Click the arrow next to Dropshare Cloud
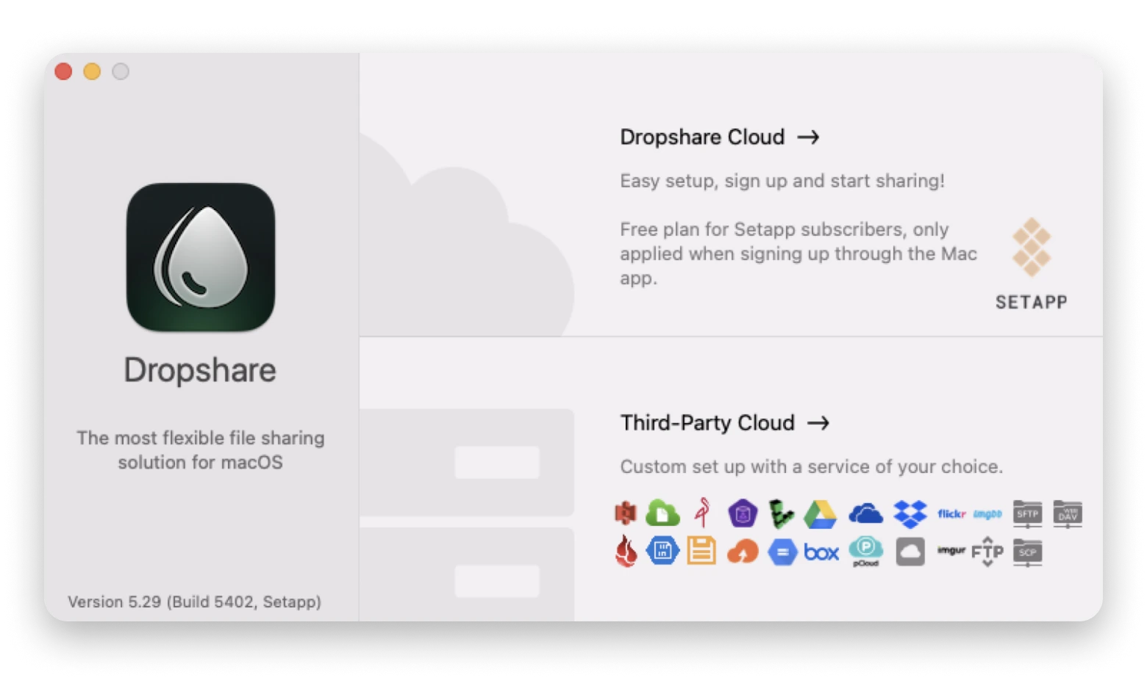Screen dimensions: 1147x686 point(809,137)
